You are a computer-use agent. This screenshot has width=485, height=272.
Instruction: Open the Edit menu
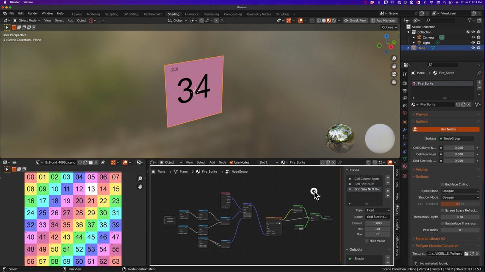pos(21,13)
